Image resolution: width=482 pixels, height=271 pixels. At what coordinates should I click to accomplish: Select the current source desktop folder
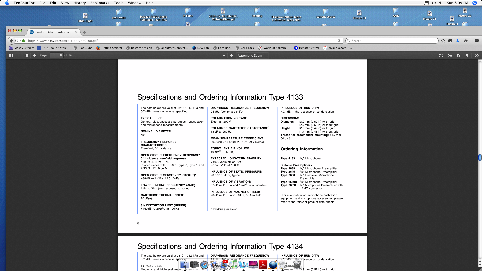326,13
